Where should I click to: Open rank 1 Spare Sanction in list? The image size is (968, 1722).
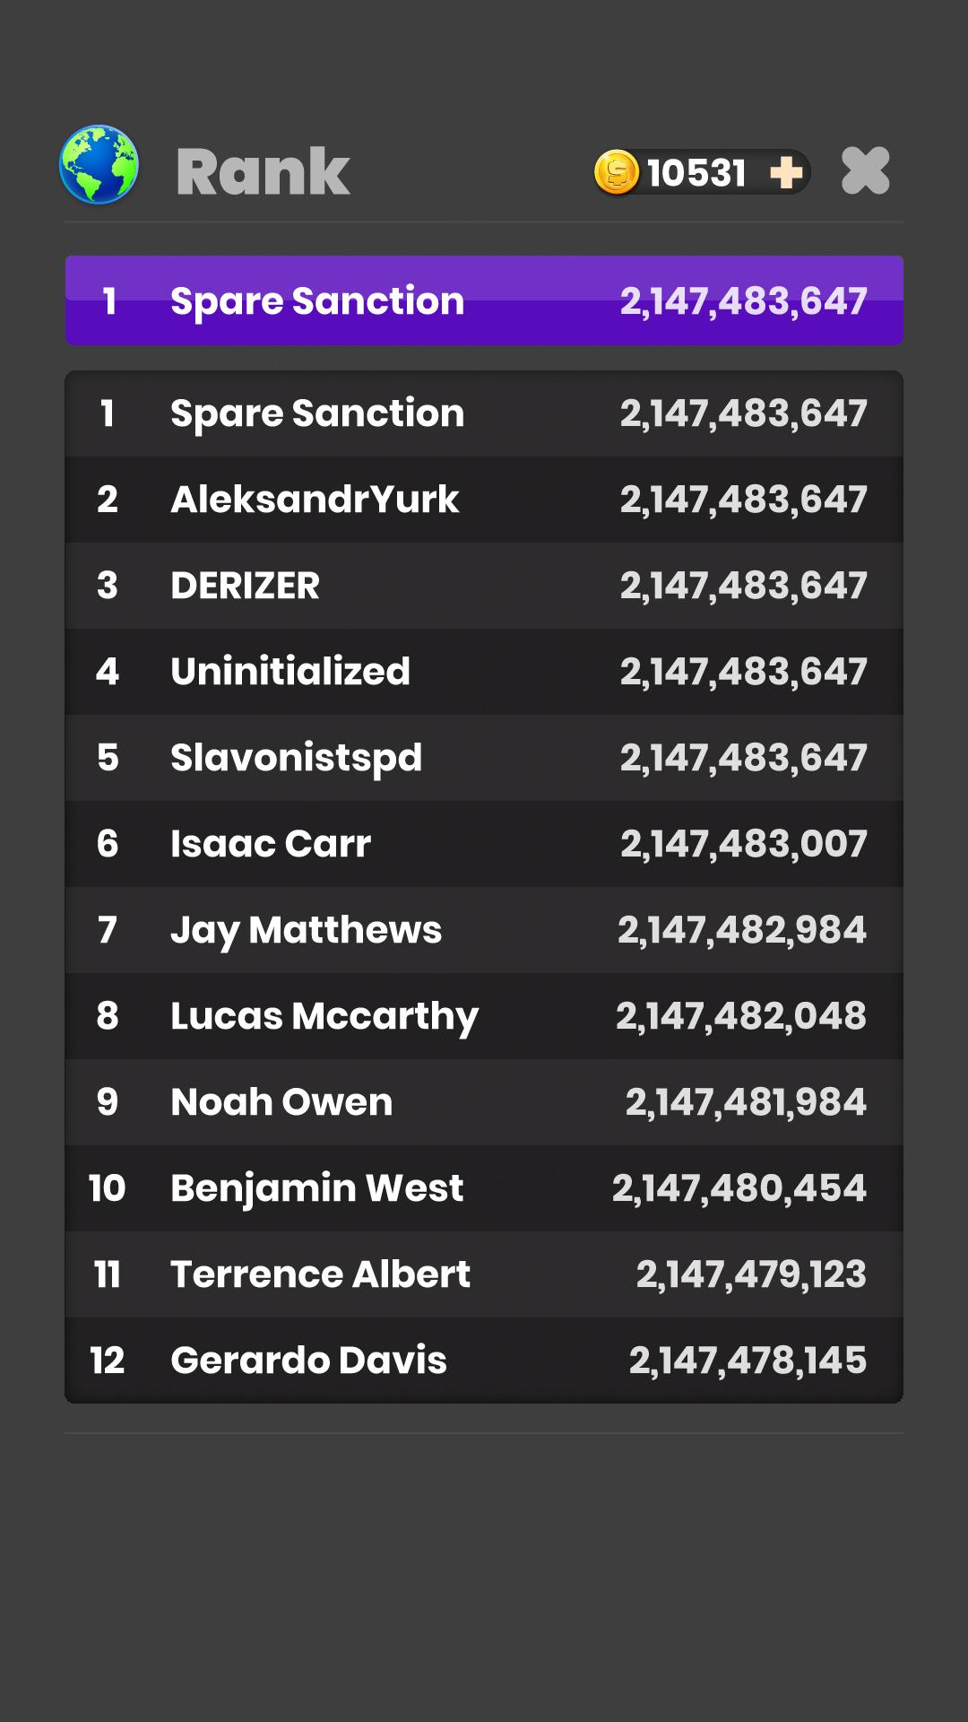click(x=484, y=413)
